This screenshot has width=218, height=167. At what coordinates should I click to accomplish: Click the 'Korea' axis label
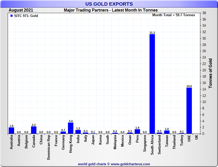100,140
